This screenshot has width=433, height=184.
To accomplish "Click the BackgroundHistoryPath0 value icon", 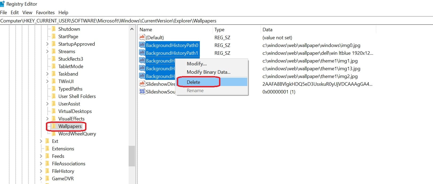I will pyautogui.click(x=142, y=45).
